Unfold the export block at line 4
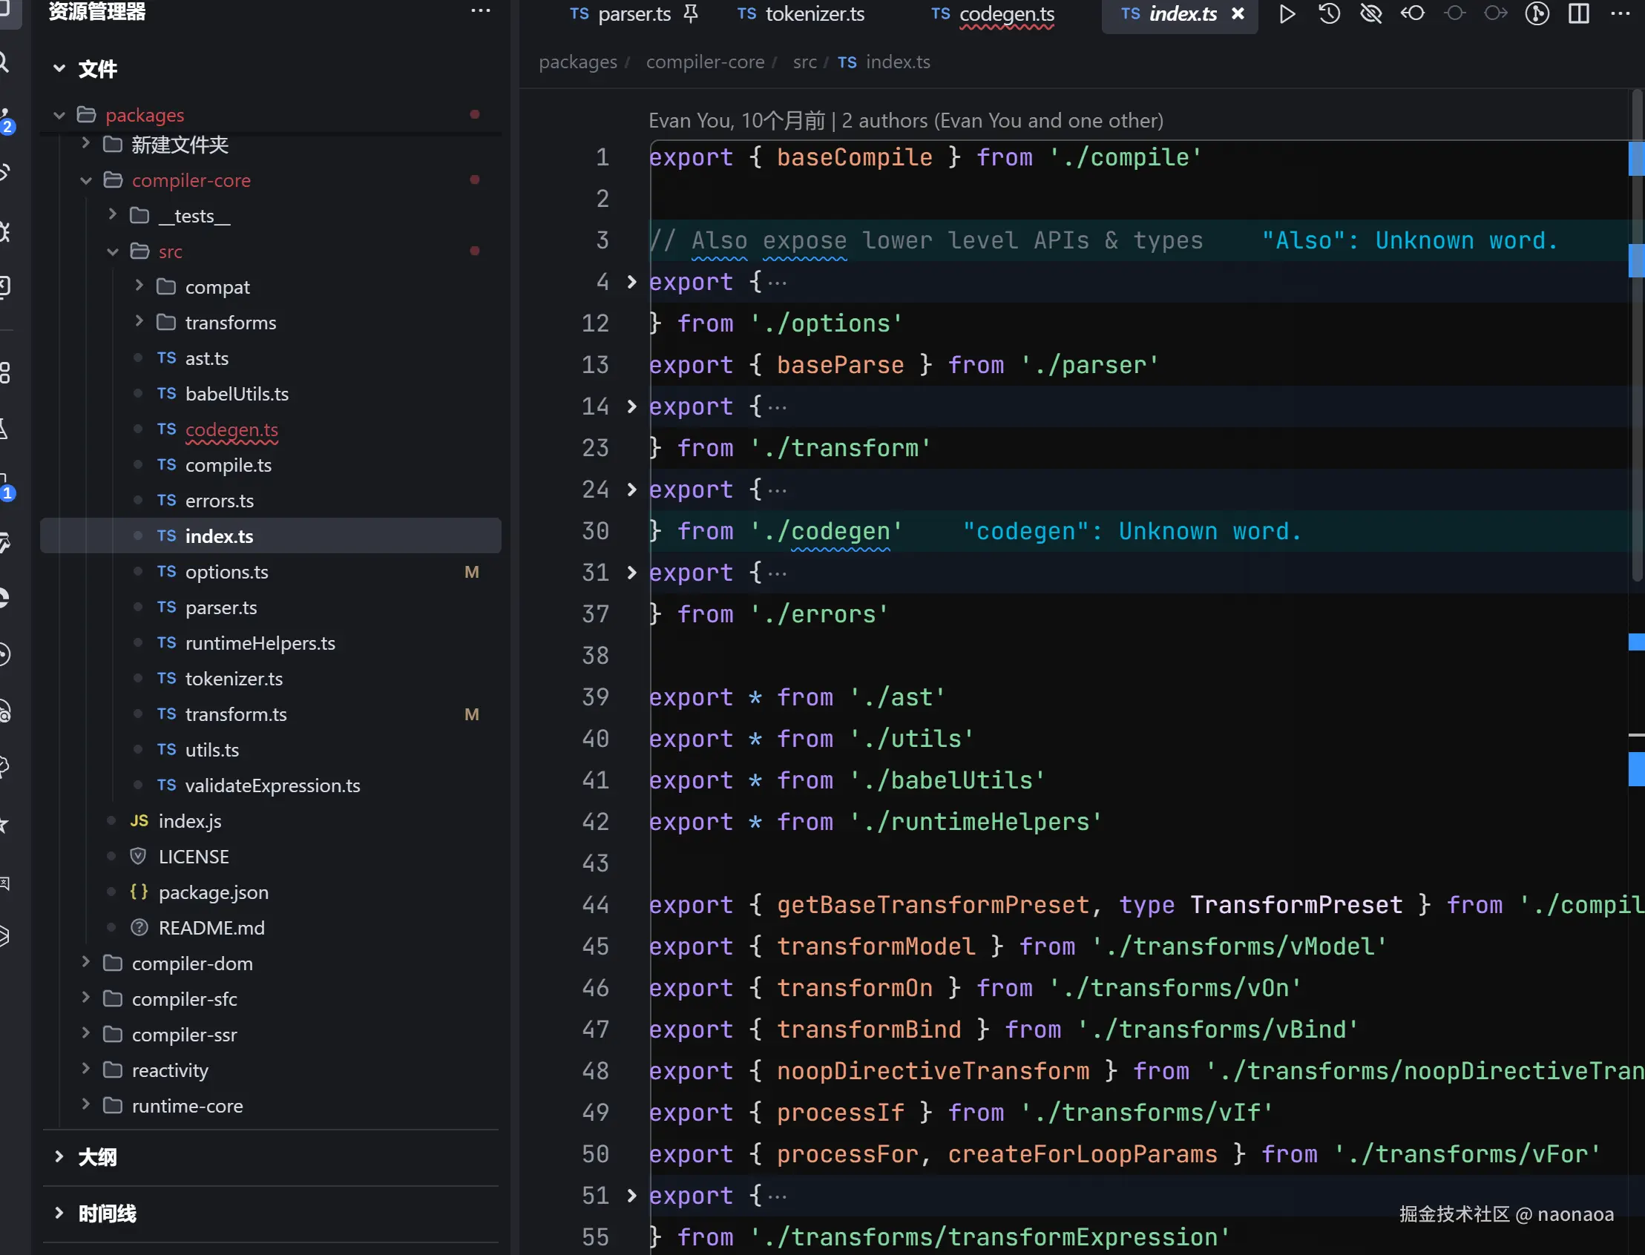This screenshot has width=1645, height=1255. tap(631, 282)
